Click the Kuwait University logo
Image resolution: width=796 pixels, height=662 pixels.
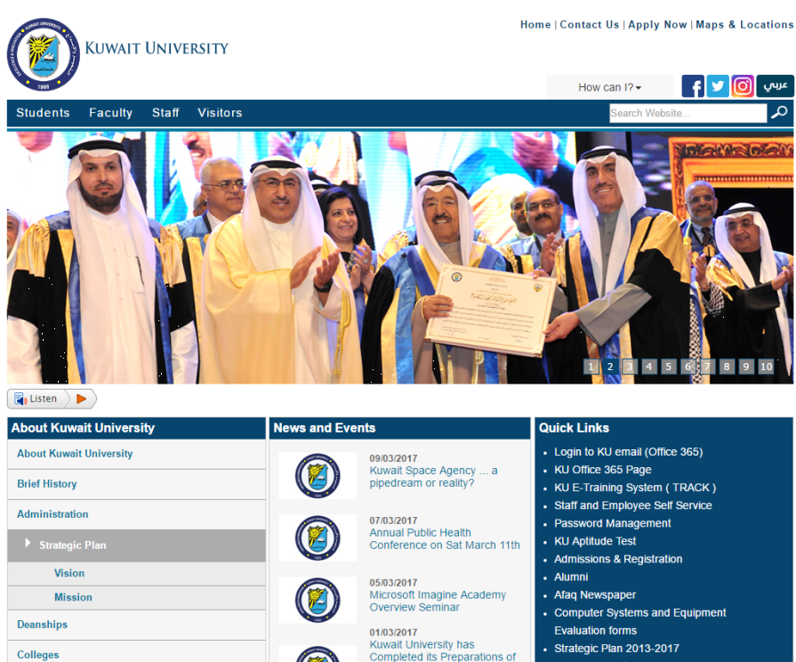[x=44, y=54]
